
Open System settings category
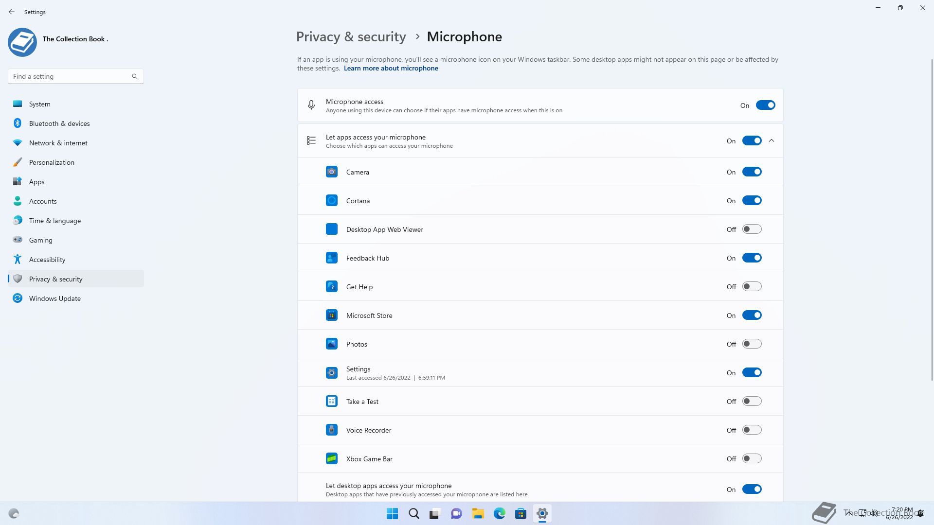[76, 104]
